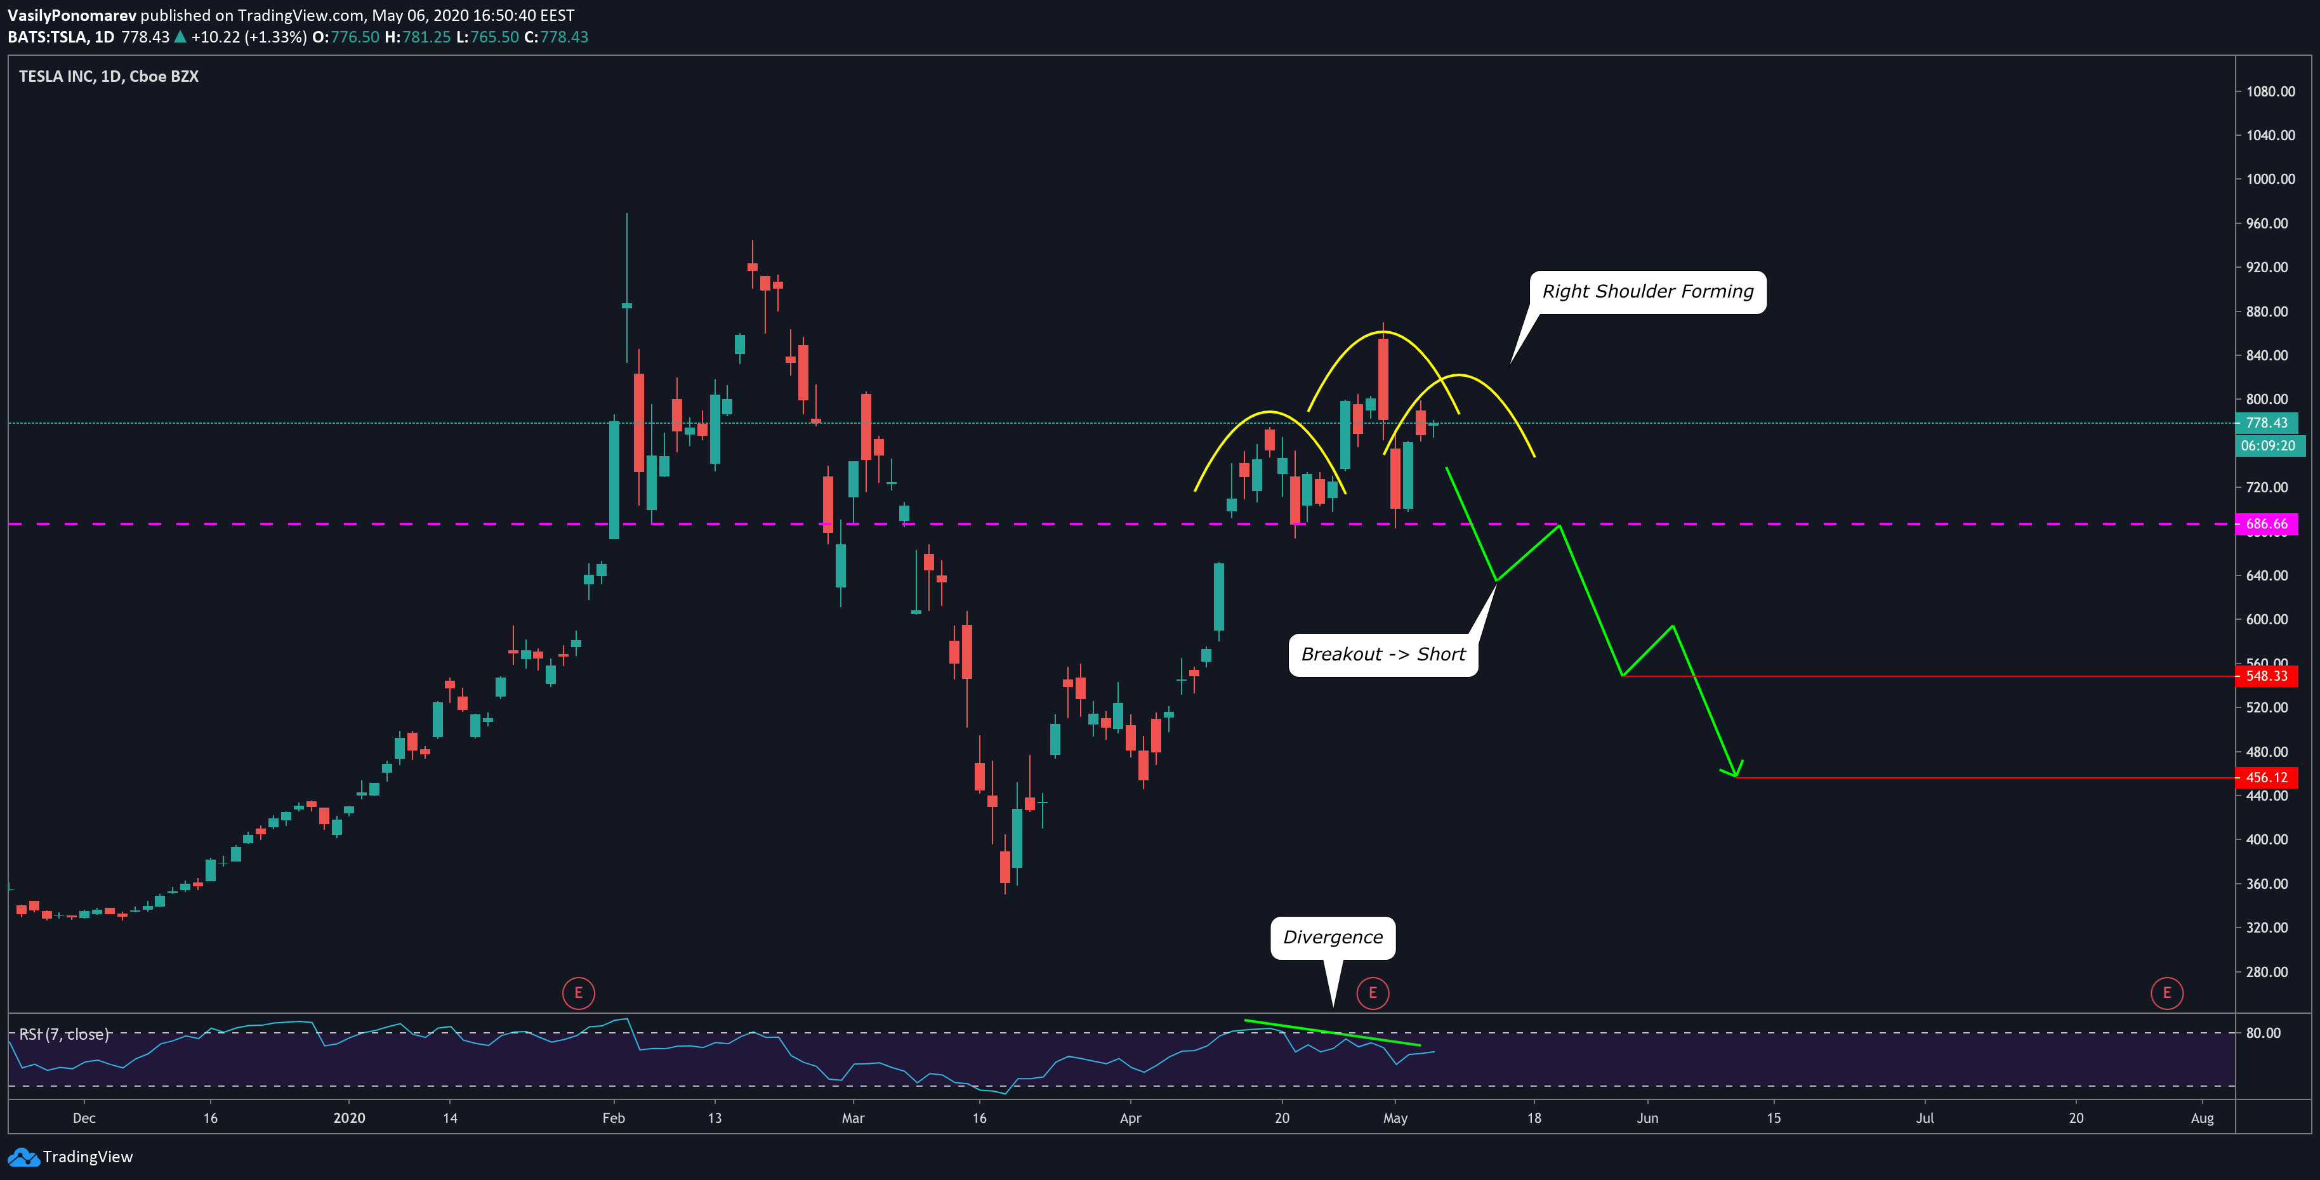Click the 280.00 price axis label

(x=2267, y=972)
